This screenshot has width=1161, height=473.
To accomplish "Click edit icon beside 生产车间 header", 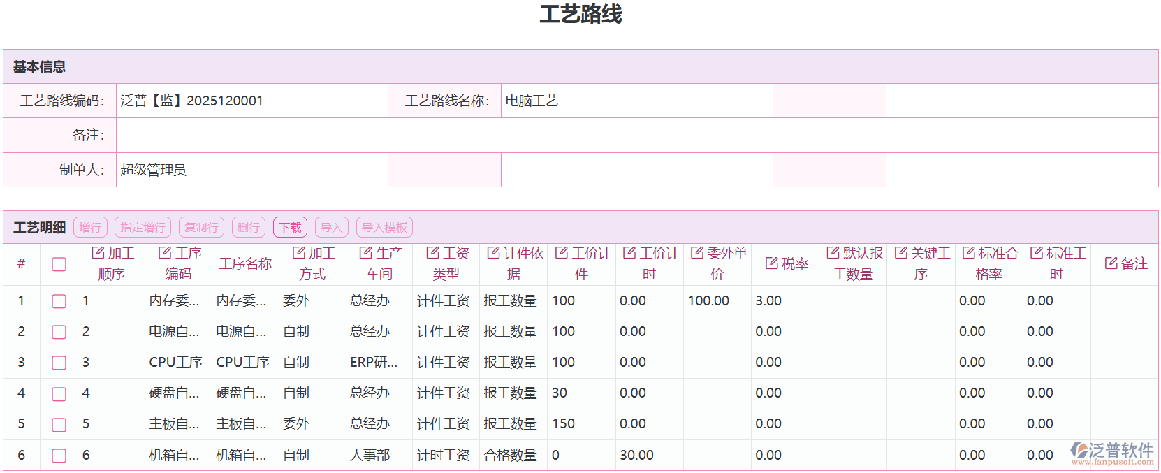I will (365, 253).
